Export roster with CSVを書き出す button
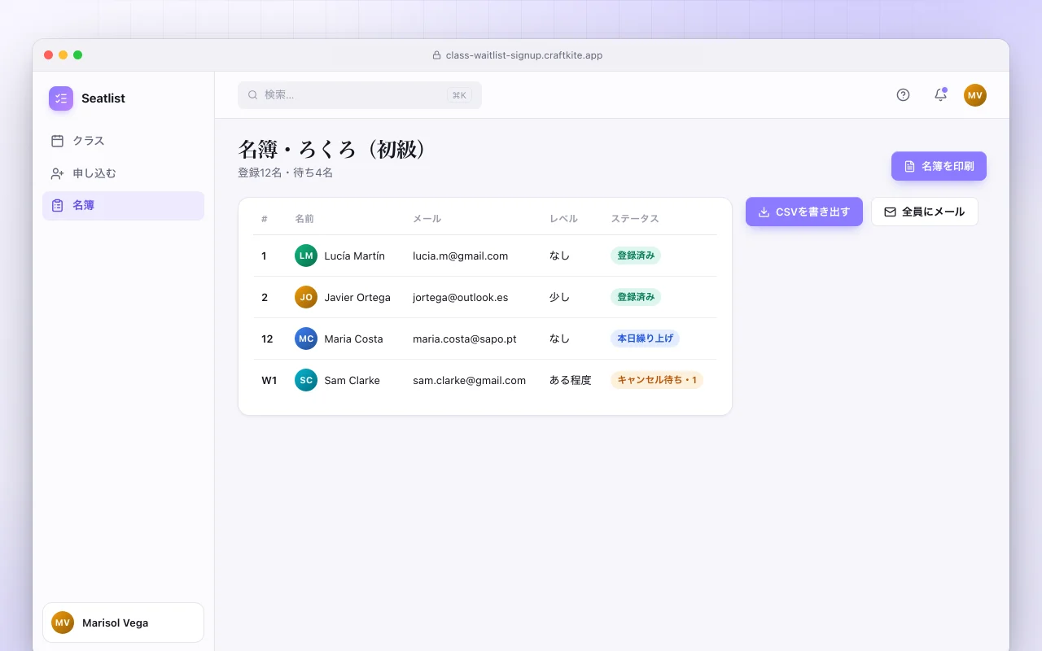The height and width of the screenshot is (651, 1042). (x=804, y=212)
